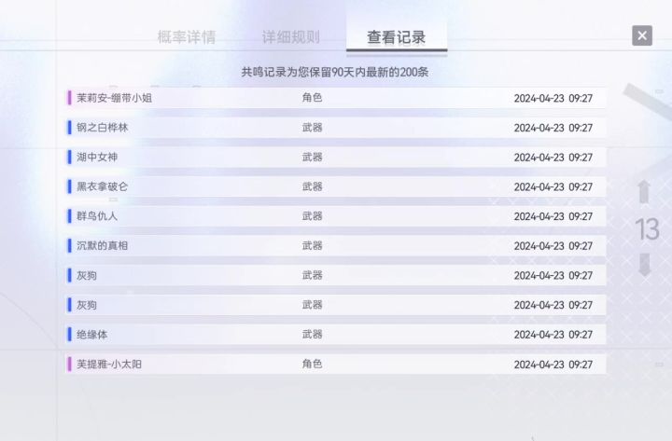This screenshot has height=441, width=672.
Task: Click the 武器 type in 湖中女神 row
Action: (312, 157)
